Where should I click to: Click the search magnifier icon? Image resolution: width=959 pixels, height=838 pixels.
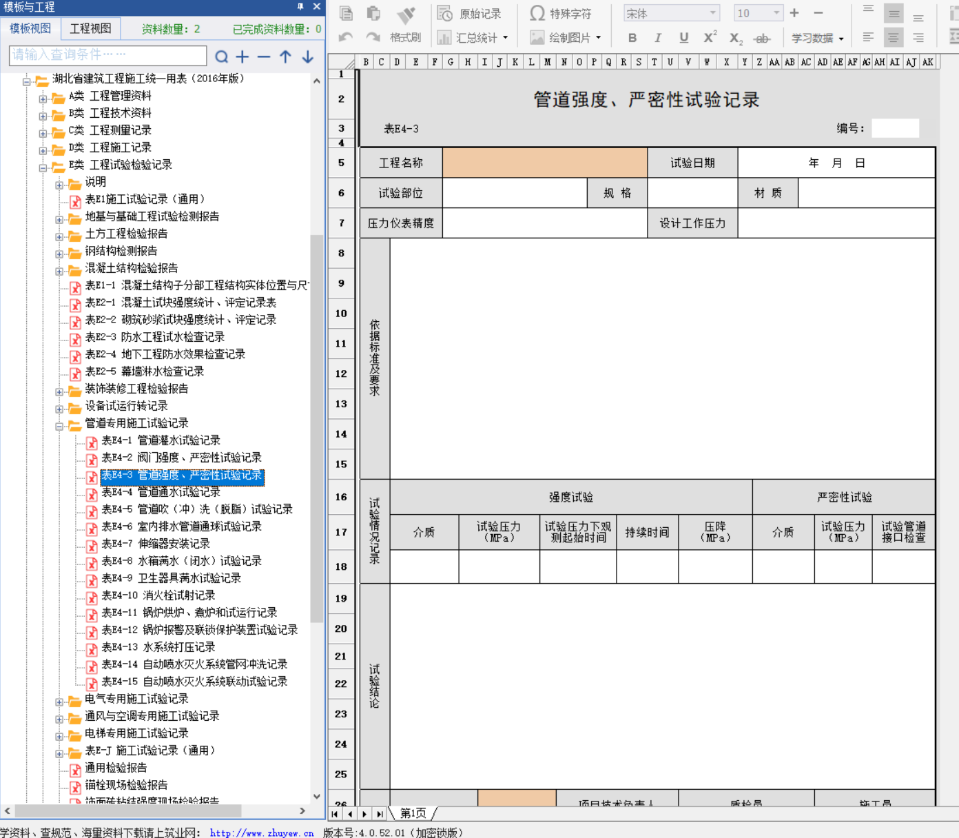(x=222, y=57)
